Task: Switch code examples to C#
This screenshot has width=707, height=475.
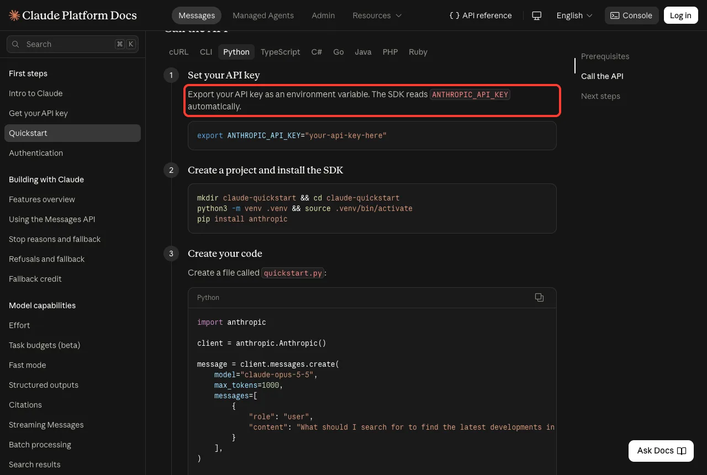Action: [316, 52]
